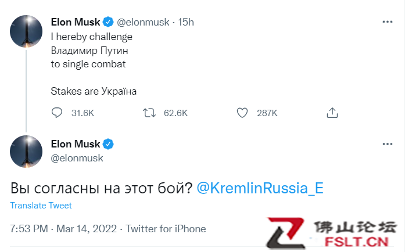Open the 15h timestamp of first tweet

[x=186, y=22]
